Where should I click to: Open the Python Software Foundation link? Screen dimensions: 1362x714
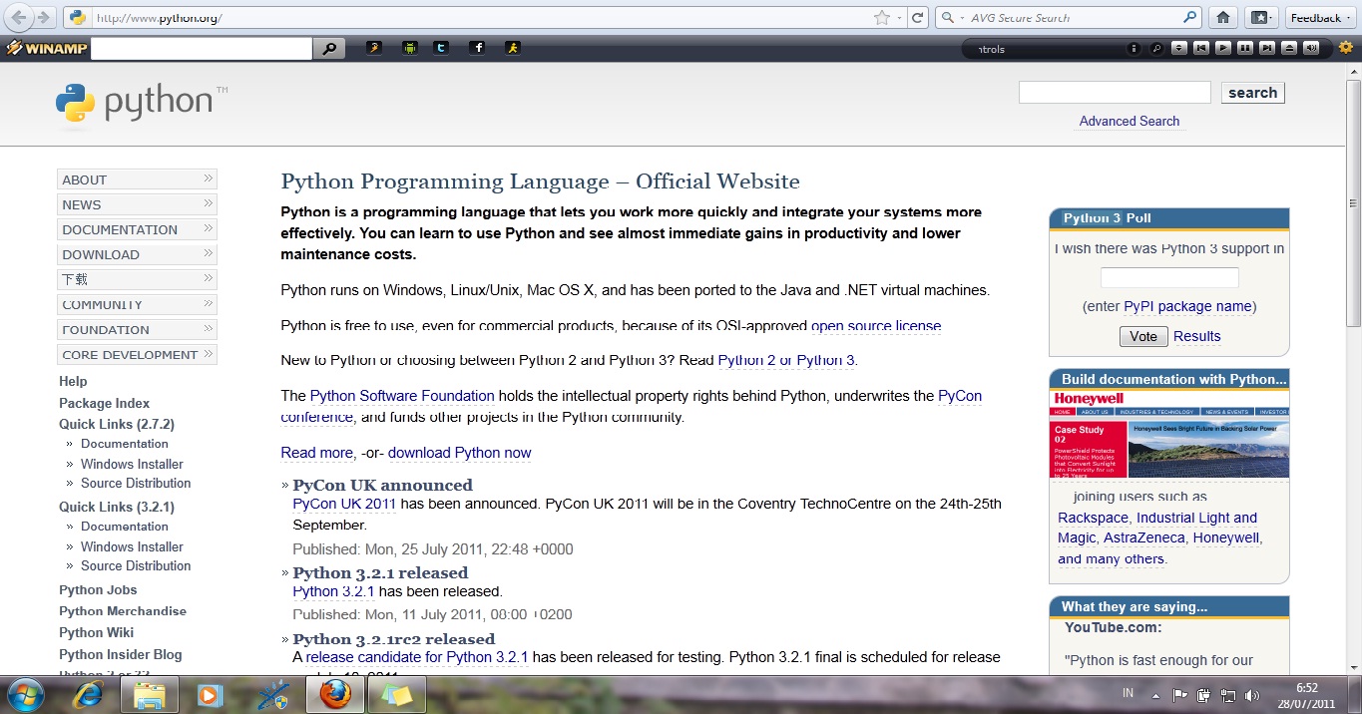(x=402, y=396)
